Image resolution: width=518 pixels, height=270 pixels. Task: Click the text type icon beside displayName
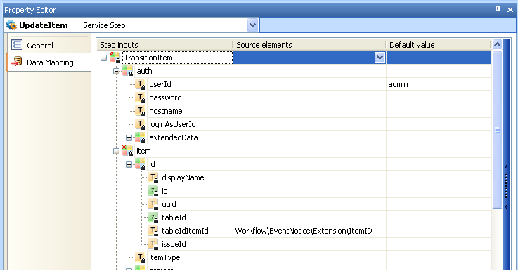click(153, 177)
